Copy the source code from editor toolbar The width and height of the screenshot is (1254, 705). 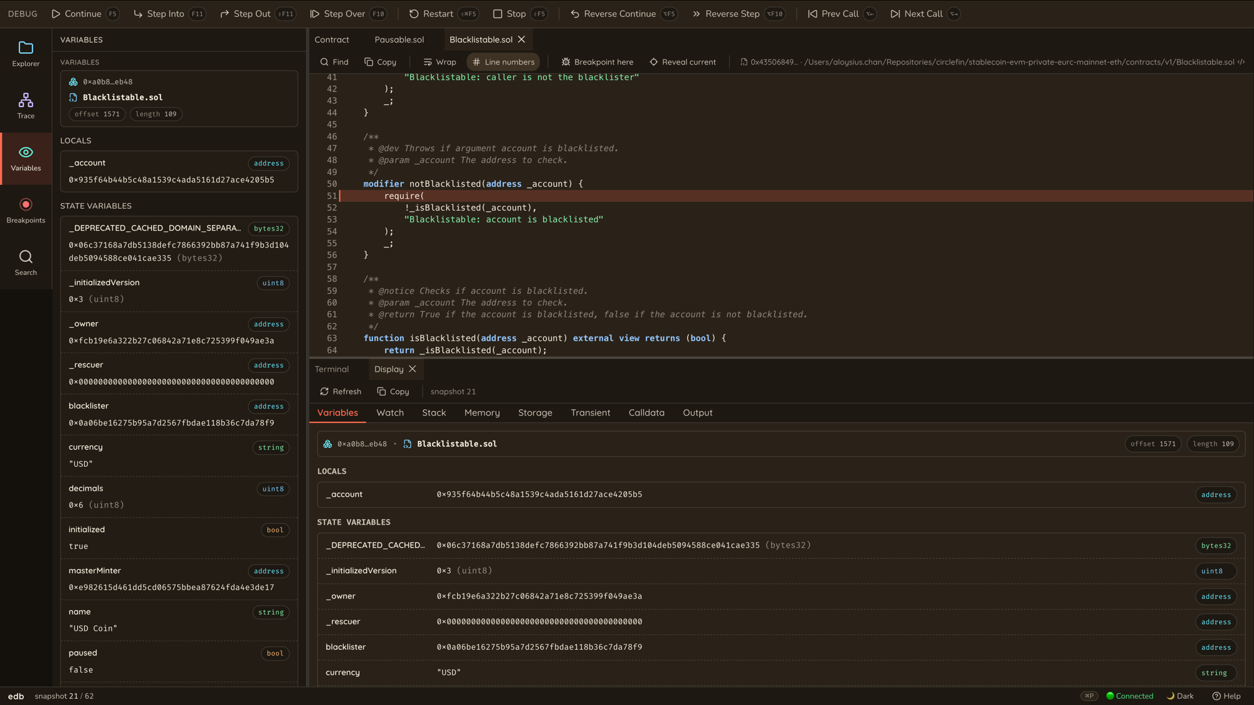[381, 62]
